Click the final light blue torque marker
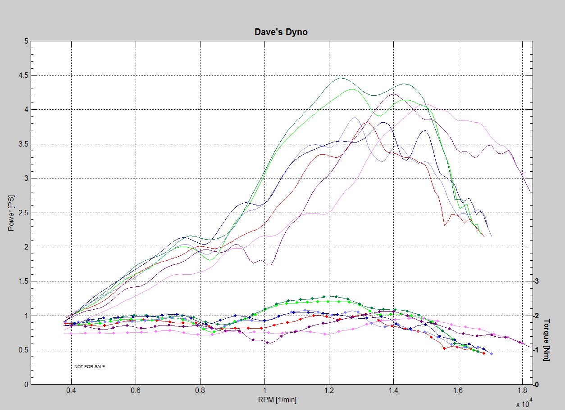 click(491, 354)
